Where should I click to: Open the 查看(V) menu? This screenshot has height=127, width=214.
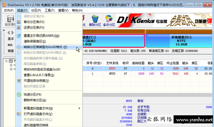click(x=63, y=10)
